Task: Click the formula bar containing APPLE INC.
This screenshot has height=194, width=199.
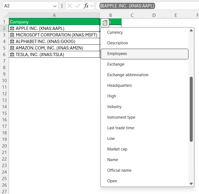Action: click(x=147, y=6)
